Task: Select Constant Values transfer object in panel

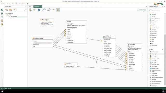Action: [x=155, y=27]
